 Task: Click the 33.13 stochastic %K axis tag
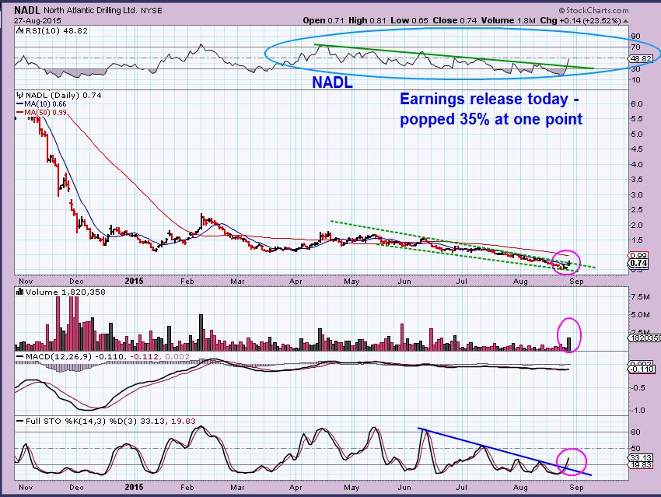pos(642,458)
